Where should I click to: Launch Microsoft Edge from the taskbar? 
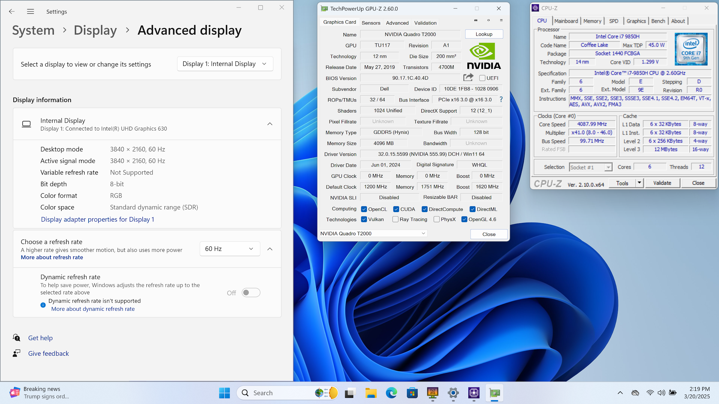(x=391, y=393)
